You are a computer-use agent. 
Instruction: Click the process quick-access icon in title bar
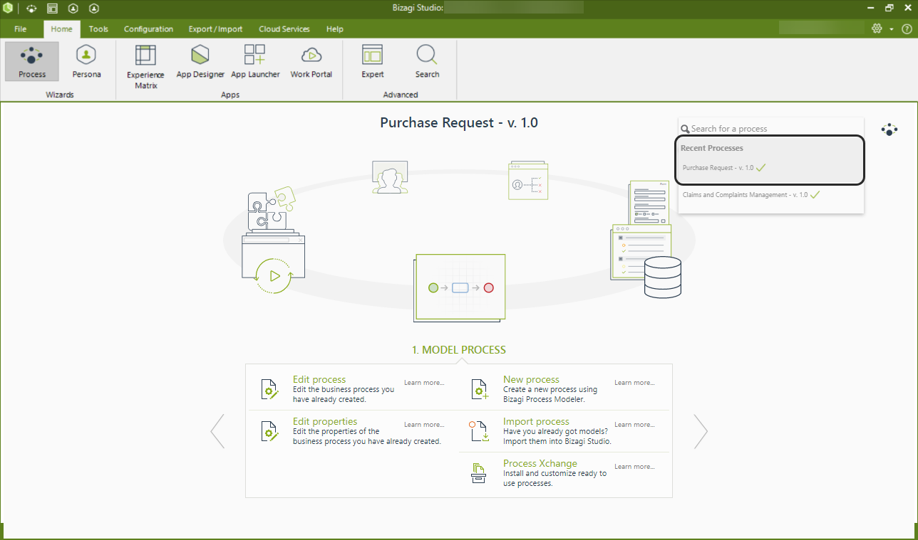[31, 9]
